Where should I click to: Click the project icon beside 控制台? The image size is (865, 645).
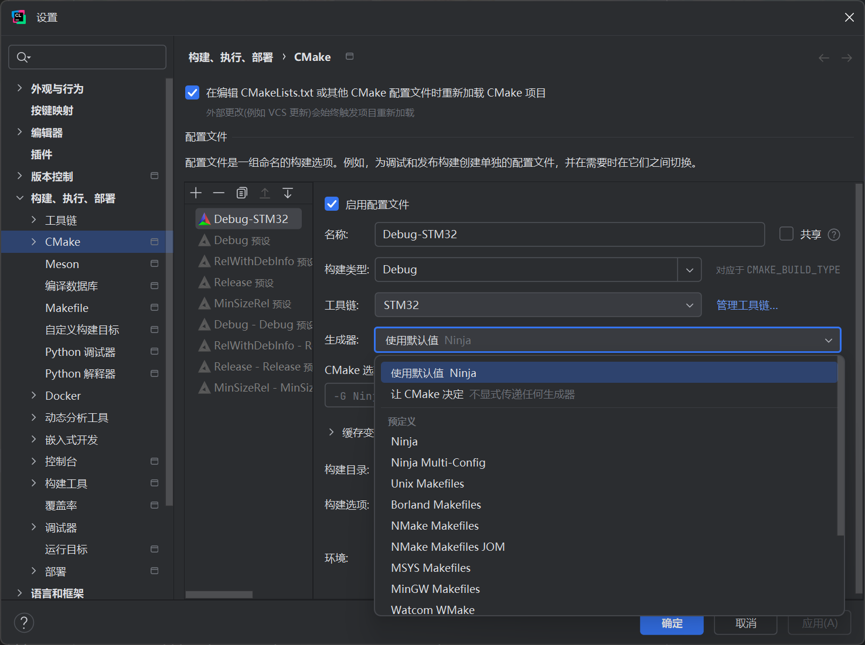(x=155, y=461)
